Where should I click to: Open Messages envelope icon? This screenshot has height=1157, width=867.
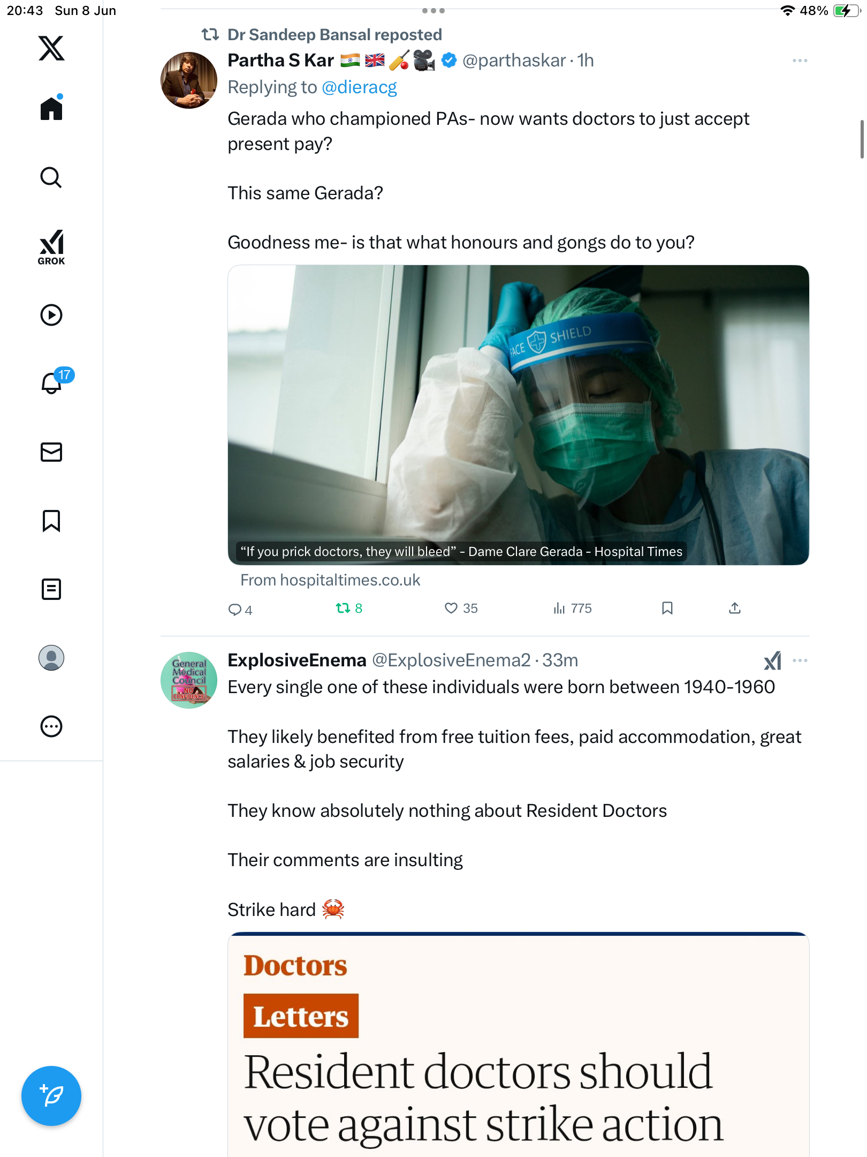(x=51, y=452)
